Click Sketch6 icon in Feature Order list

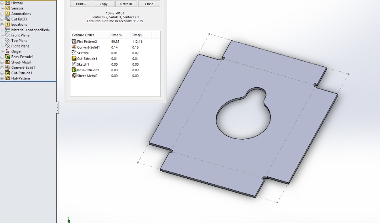(x=74, y=53)
